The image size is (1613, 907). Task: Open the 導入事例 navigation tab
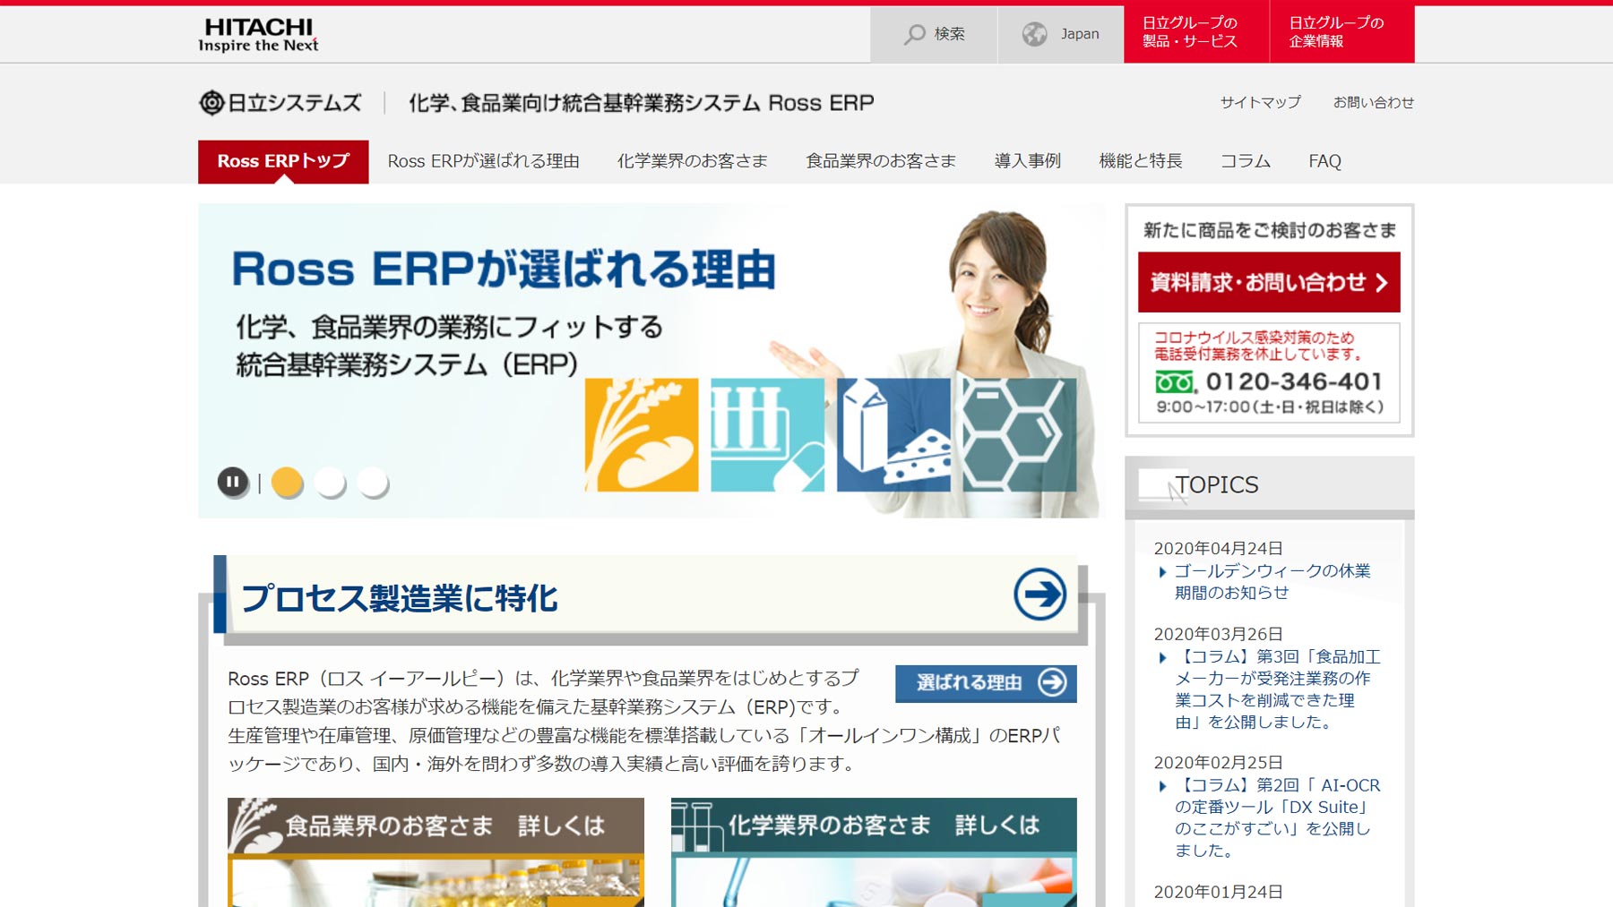(1027, 161)
